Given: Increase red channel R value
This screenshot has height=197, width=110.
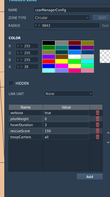Looking at the screenshot, I should click(x=21, y=46).
